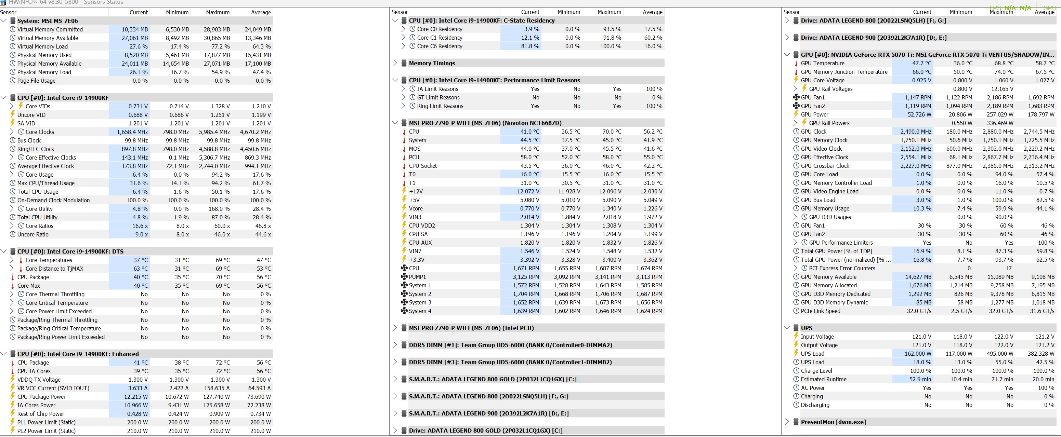Collapse the Nuvoton NCT6687D sensor group
The height and width of the screenshot is (437, 1061).
tap(395, 123)
